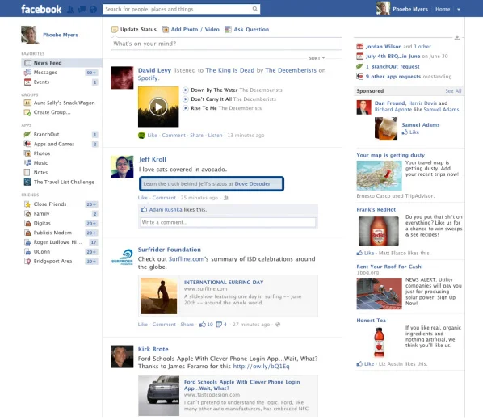Click the Events calendar icon in sidebar
This screenshot has height=420, width=483.
27,82
